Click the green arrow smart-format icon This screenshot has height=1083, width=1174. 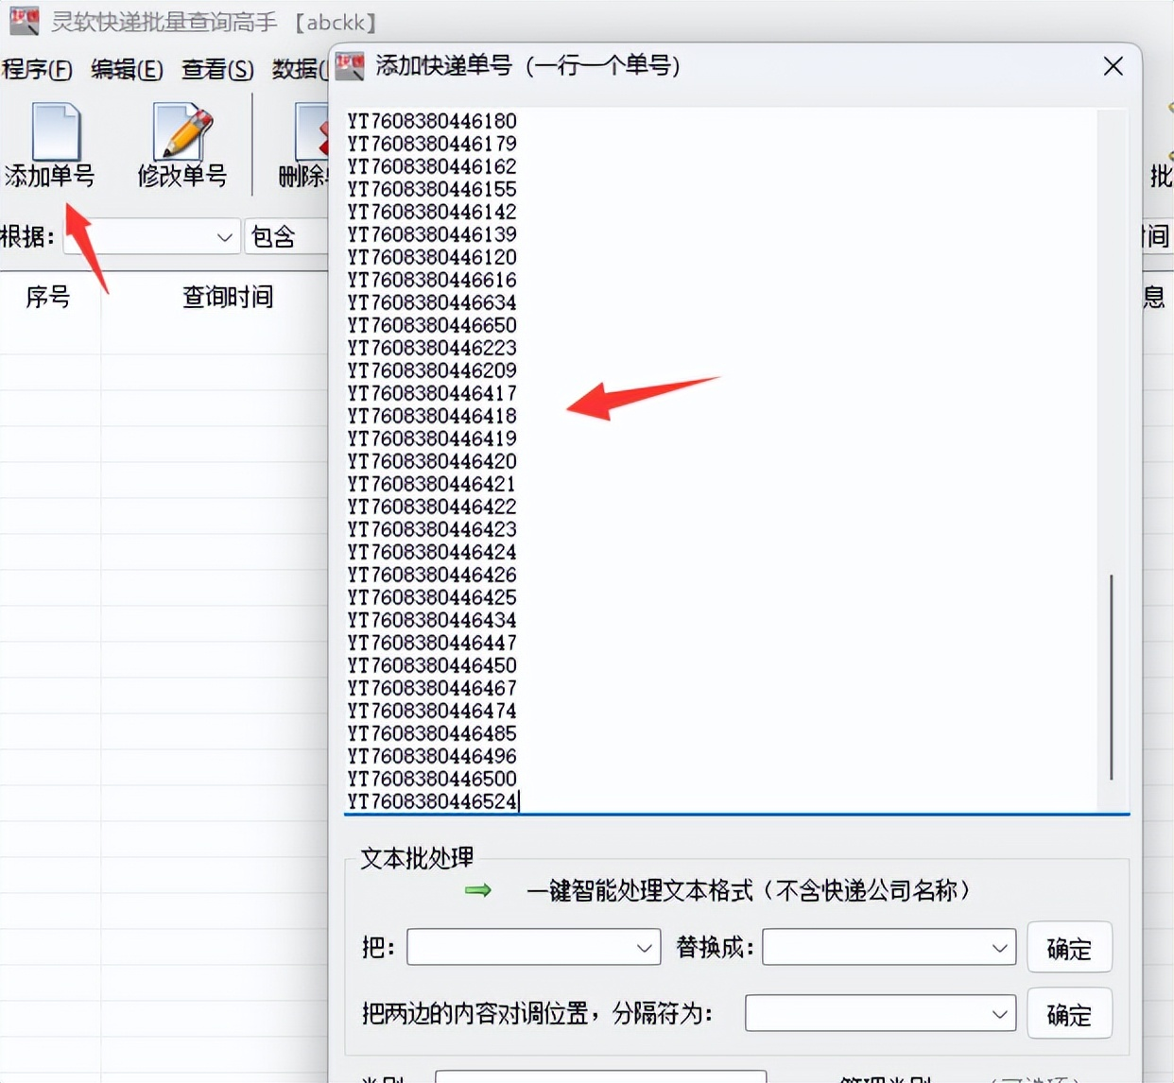pyautogui.click(x=478, y=890)
